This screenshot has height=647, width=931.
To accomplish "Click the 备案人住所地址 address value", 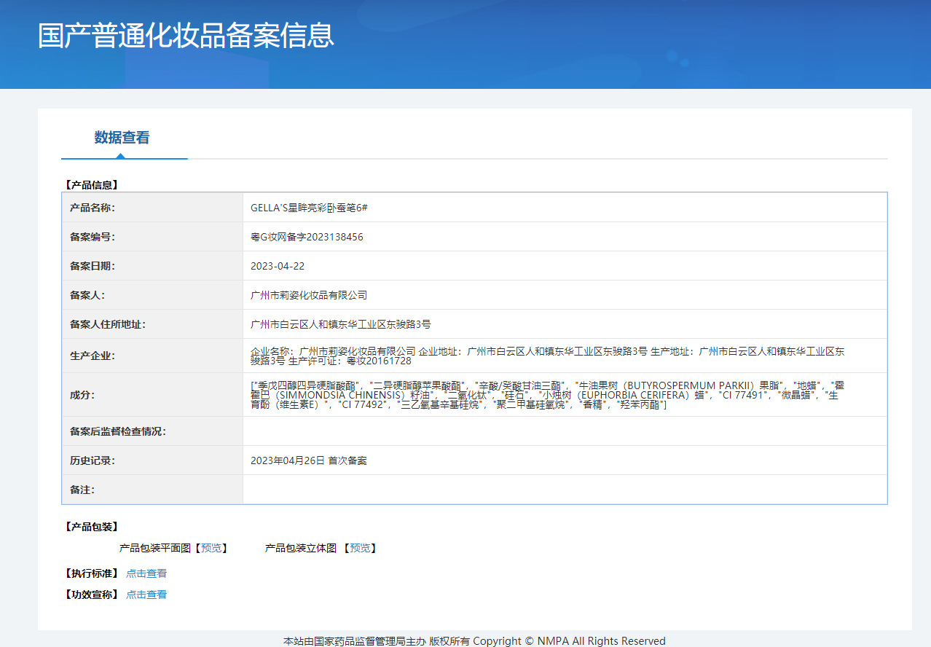I will (x=340, y=324).
